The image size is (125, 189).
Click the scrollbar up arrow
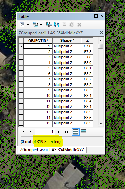101,41
